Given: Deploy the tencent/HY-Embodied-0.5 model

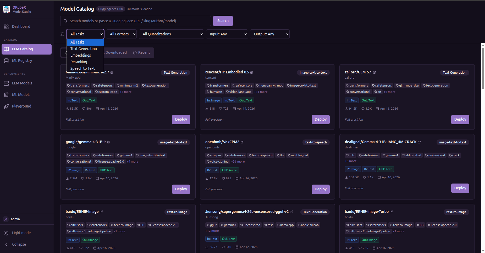Looking at the screenshot, I should [x=321, y=120].
